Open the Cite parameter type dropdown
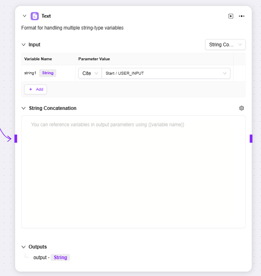261x276 pixels. (x=90, y=73)
